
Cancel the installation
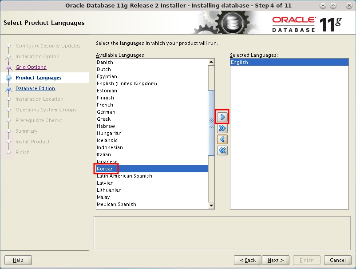click(338, 260)
